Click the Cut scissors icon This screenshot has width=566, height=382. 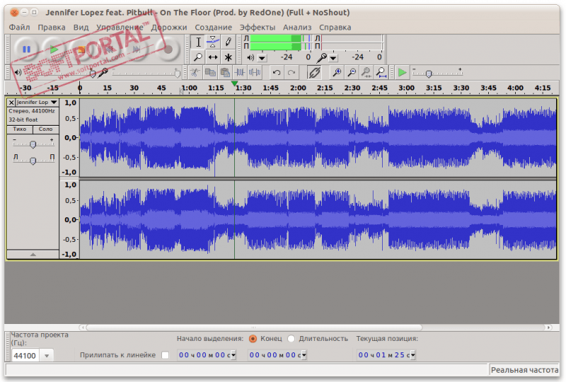(195, 73)
